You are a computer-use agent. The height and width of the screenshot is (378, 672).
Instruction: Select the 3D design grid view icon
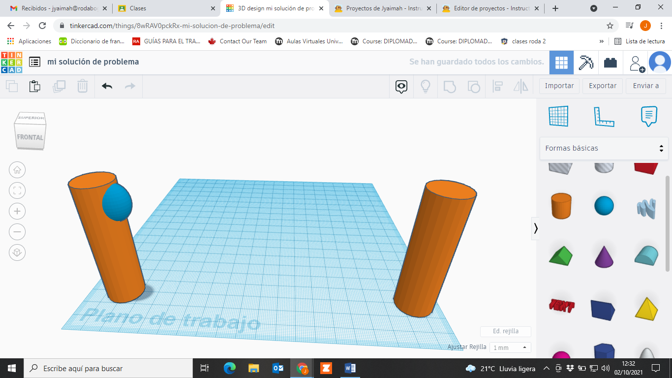561,63
